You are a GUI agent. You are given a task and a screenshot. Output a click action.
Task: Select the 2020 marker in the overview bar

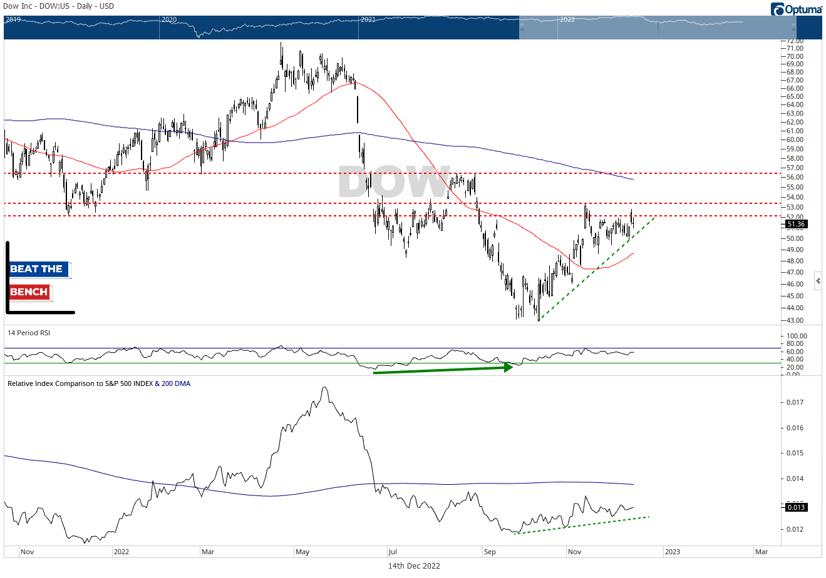point(169,19)
